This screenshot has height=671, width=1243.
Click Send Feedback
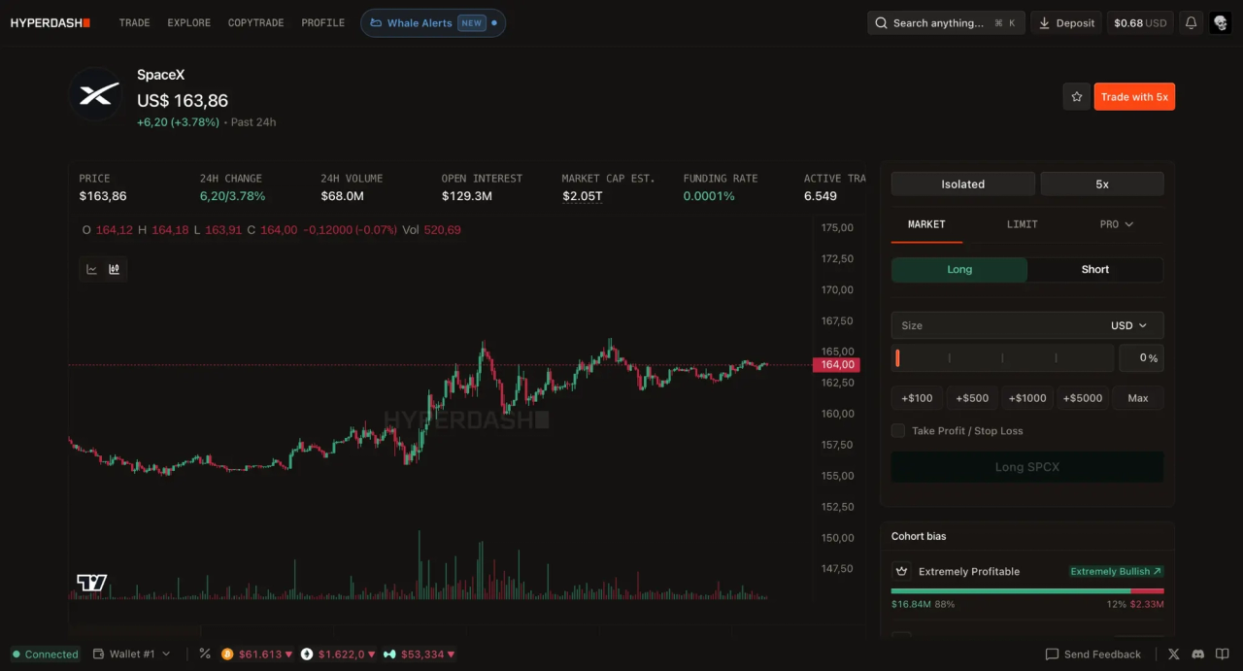[1092, 654]
